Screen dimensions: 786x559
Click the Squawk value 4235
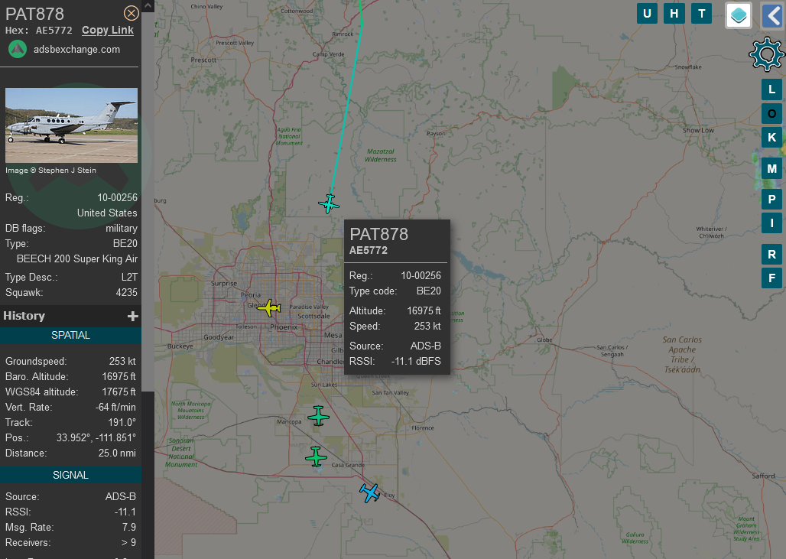point(126,292)
